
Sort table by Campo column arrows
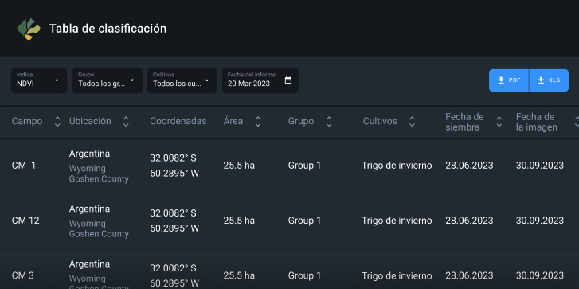pos(57,122)
